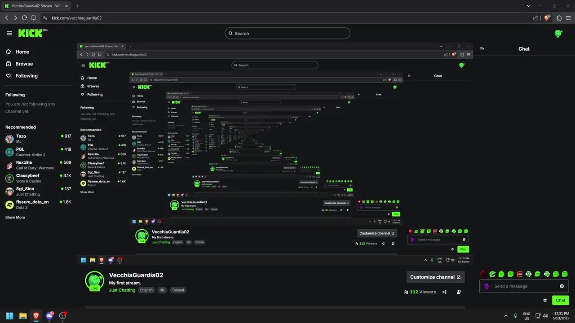The width and height of the screenshot is (575, 323).
Task: Send message with the green Chat button
Action: click(x=560, y=300)
